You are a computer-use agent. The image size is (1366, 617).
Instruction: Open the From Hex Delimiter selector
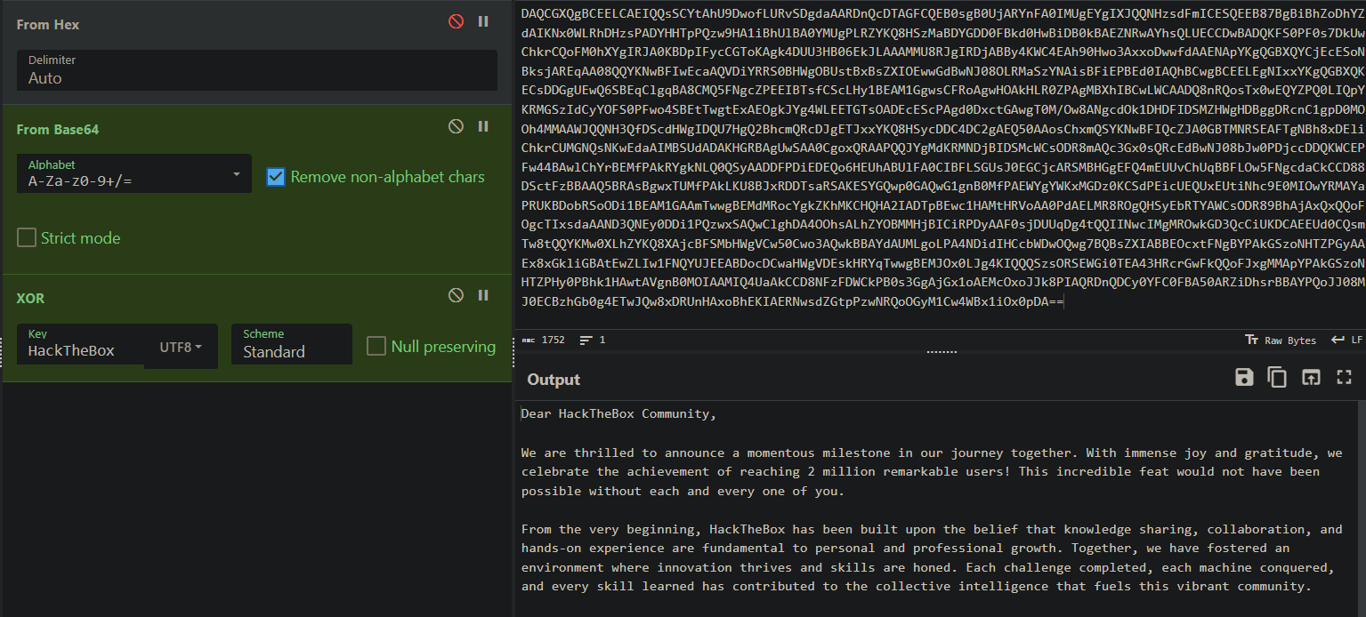click(x=256, y=70)
